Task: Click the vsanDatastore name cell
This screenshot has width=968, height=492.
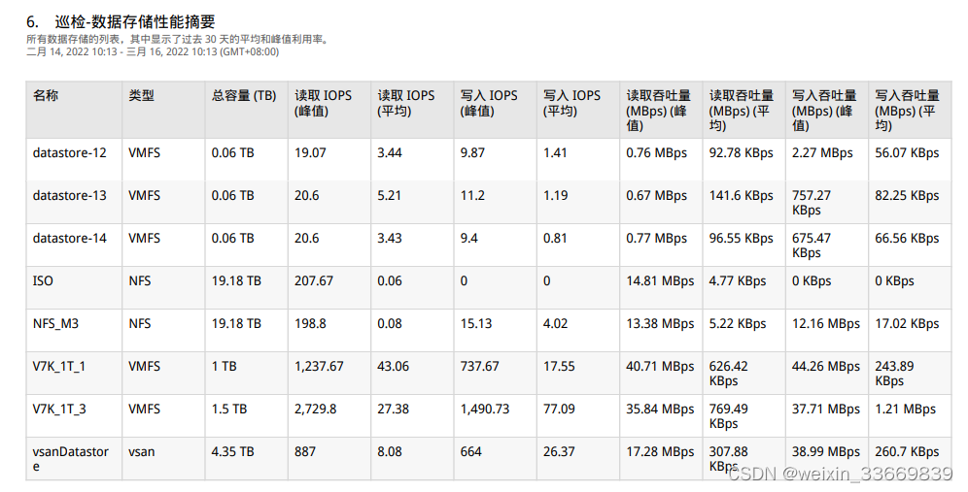Action: tap(70, 458)
